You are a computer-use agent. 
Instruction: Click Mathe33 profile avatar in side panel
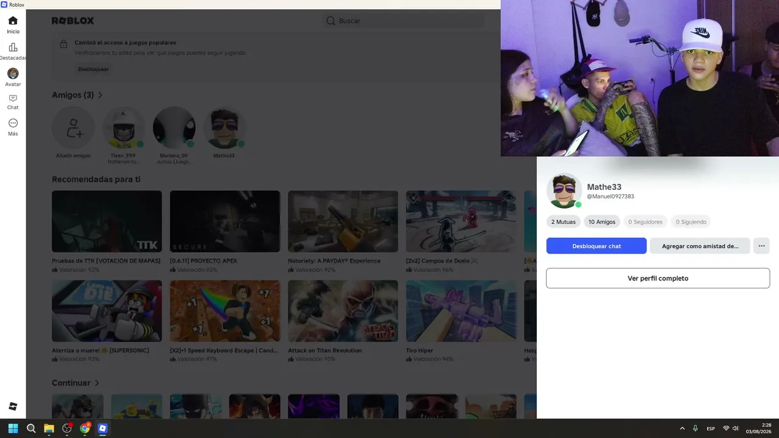(x=564, y=191)
